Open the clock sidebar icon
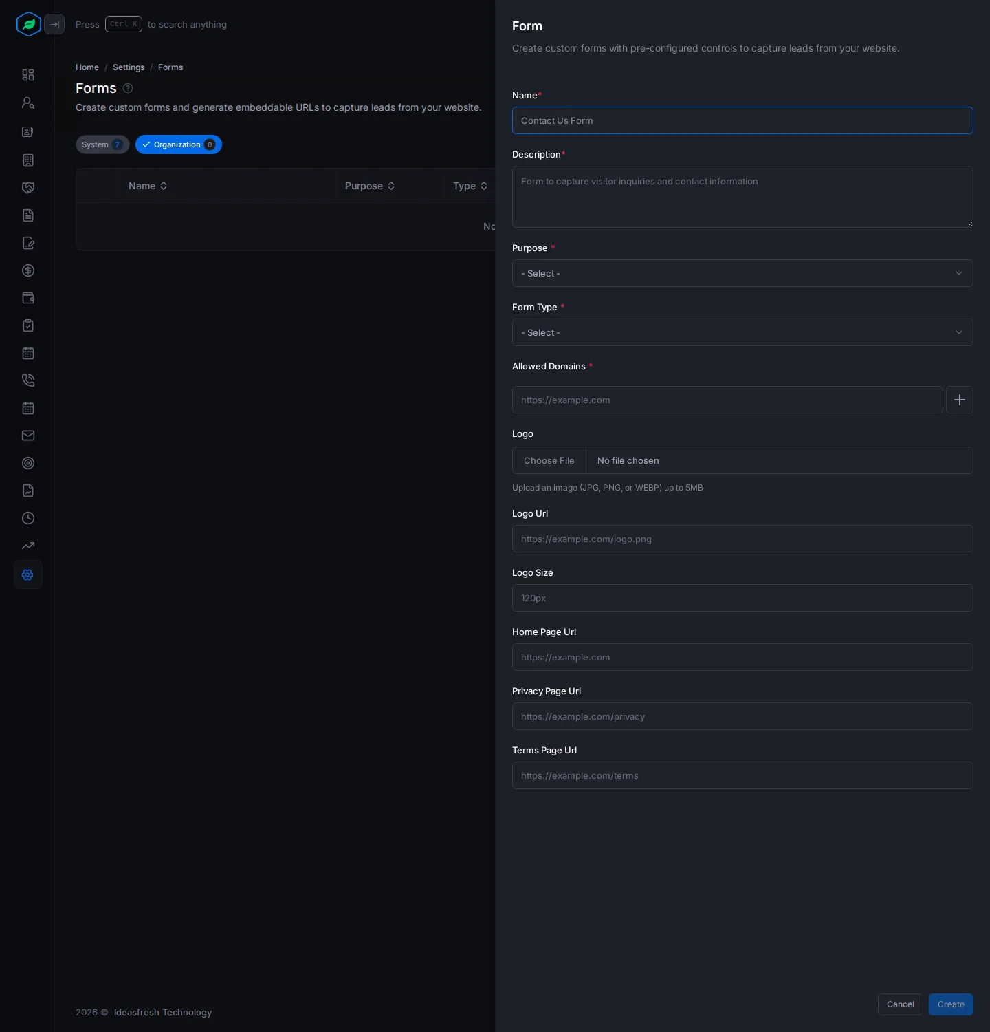Image resolution: width=990 pixels, height=1032 pixels. click(28, 518)
